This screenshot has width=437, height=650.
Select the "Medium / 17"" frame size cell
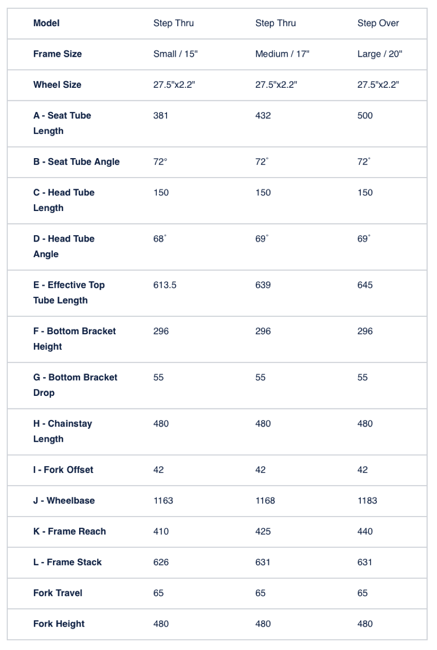(x=282, y=54)
